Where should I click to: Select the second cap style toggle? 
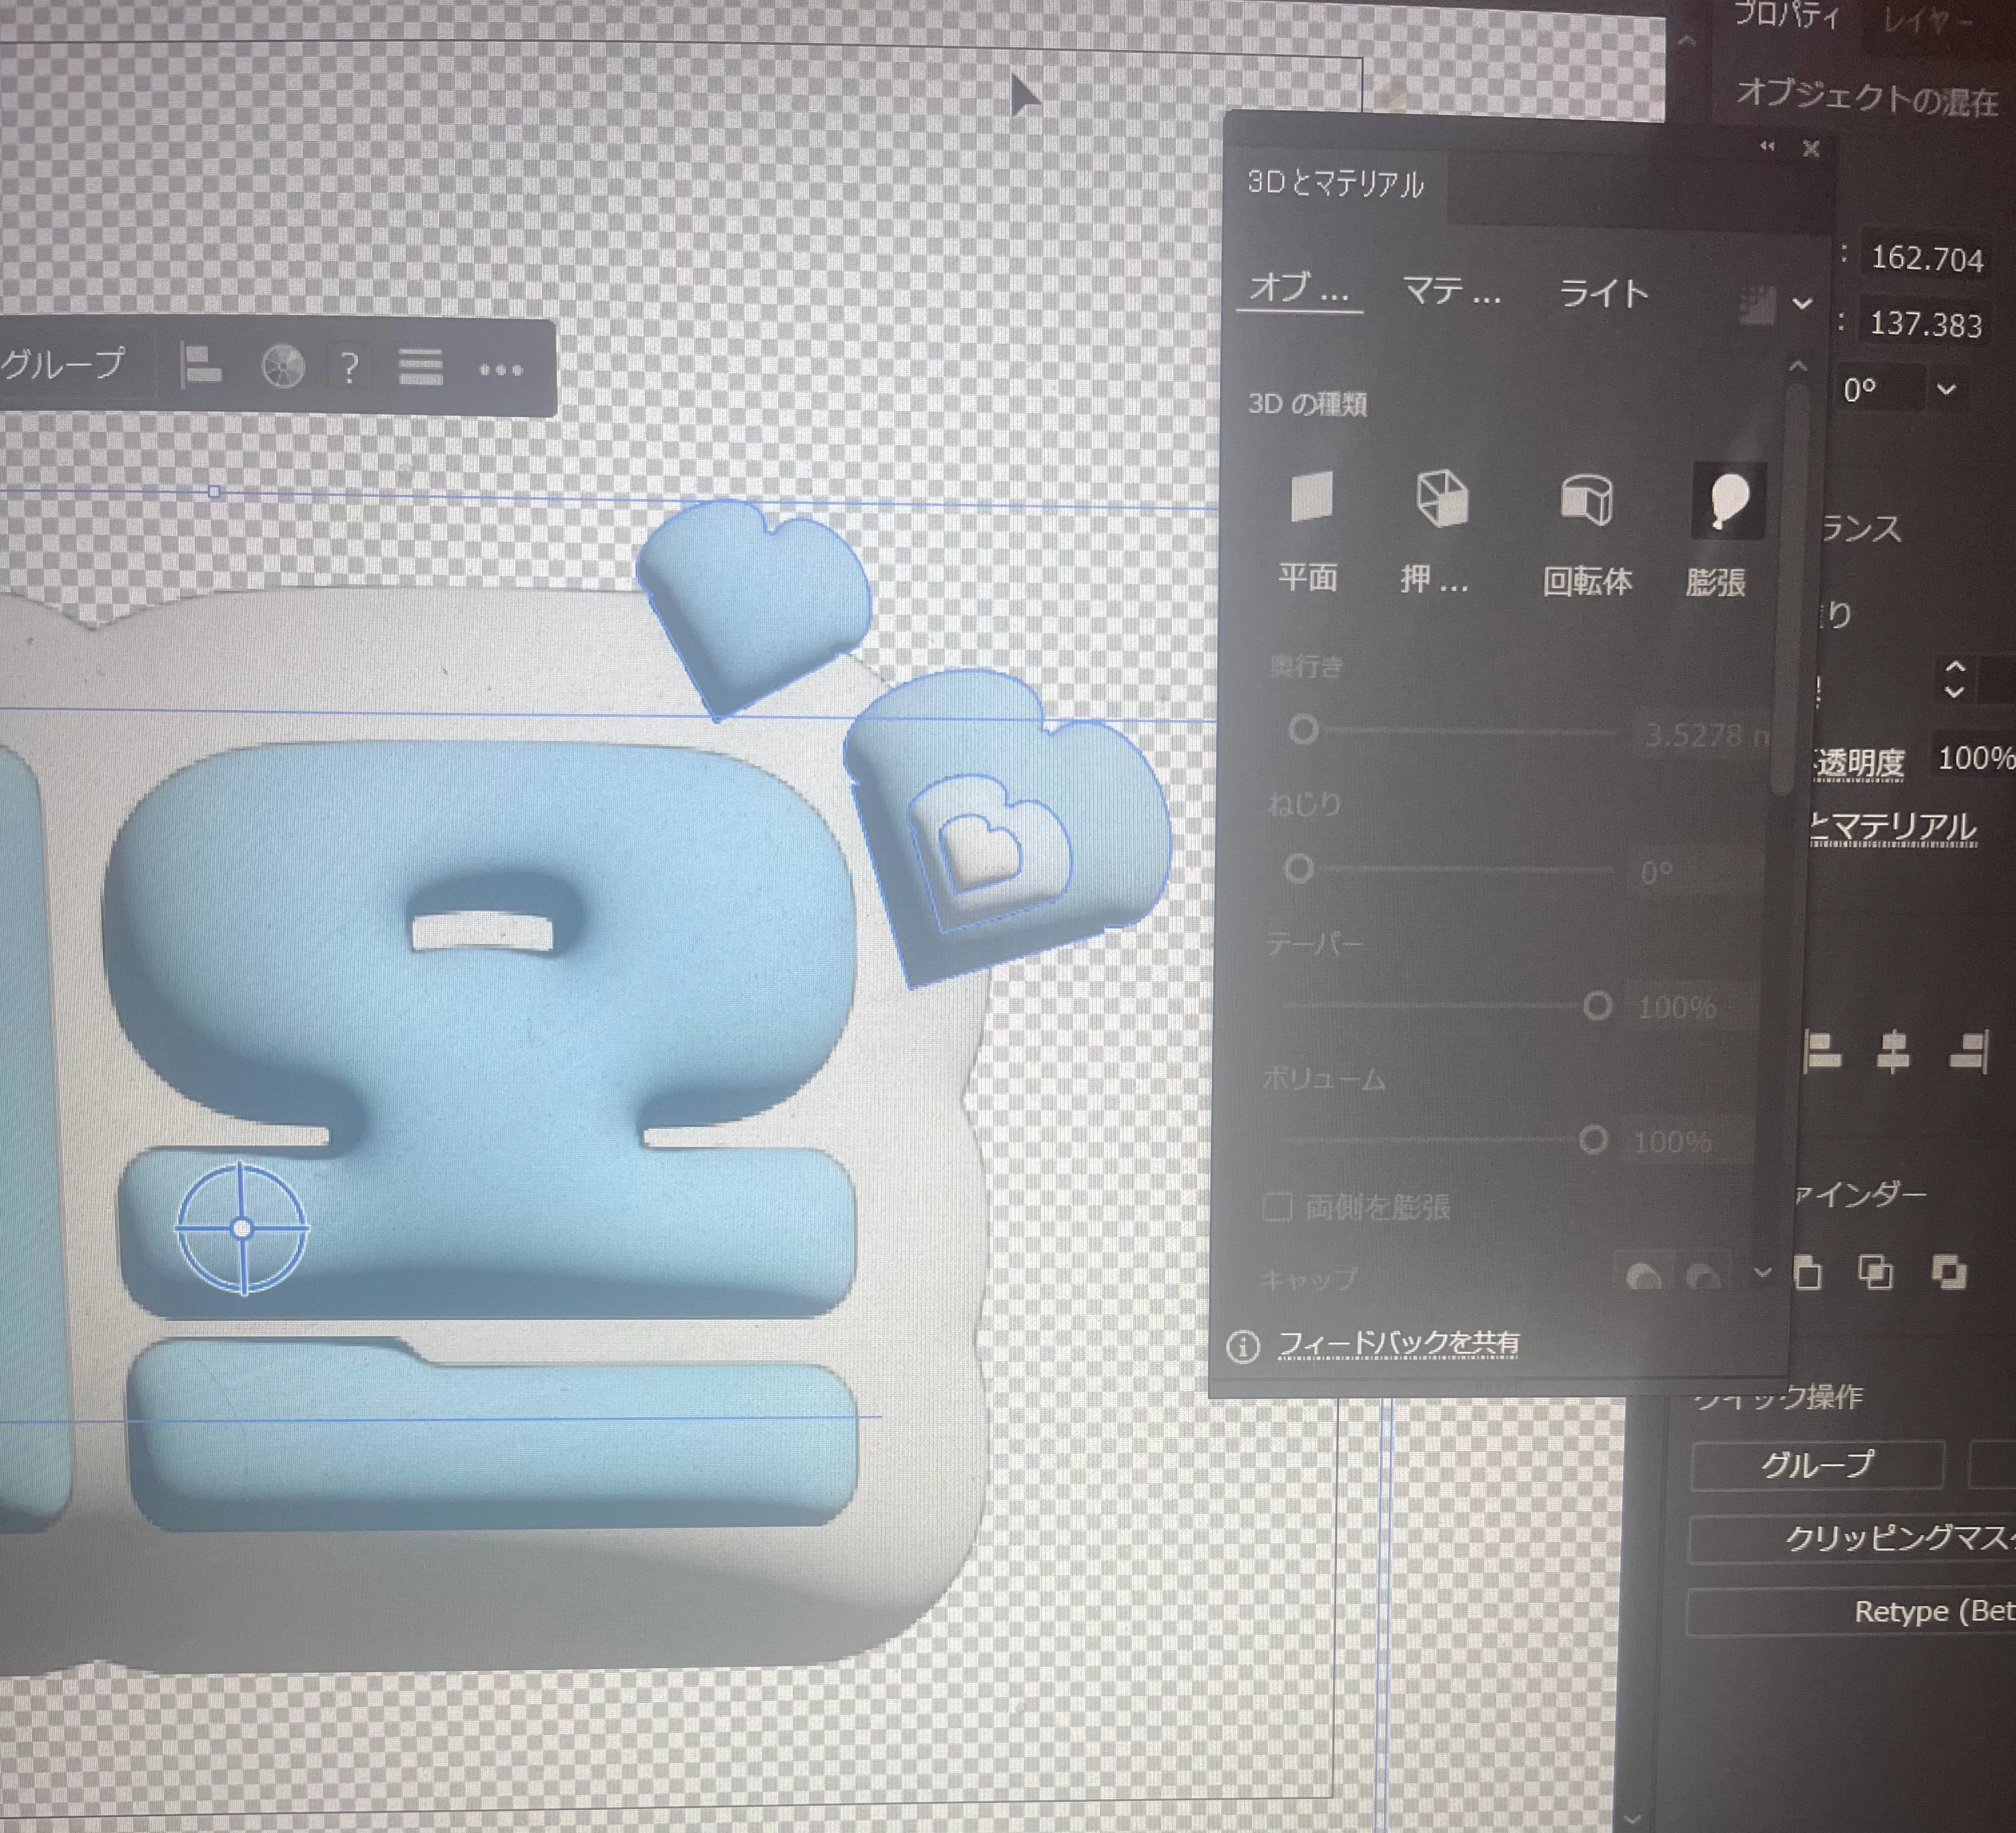(1703, 1277)
